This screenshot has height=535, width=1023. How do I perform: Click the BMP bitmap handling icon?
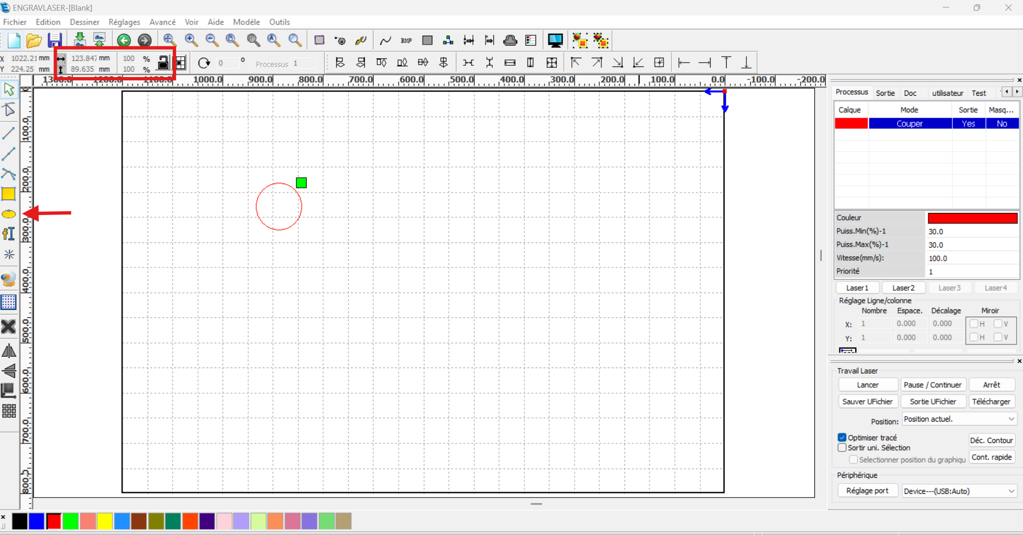406,41
